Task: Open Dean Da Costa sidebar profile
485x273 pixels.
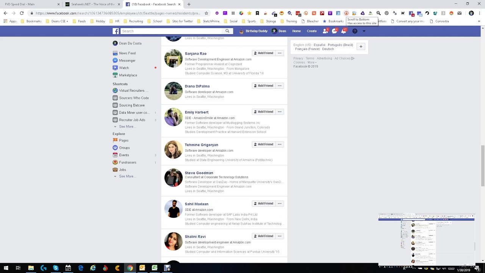Action: click(x=127, y=43)
